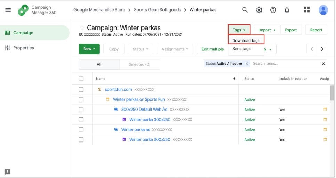Open the user account avatar
Image resolution: width=336 pixels, height=178 pixels.
323,10
